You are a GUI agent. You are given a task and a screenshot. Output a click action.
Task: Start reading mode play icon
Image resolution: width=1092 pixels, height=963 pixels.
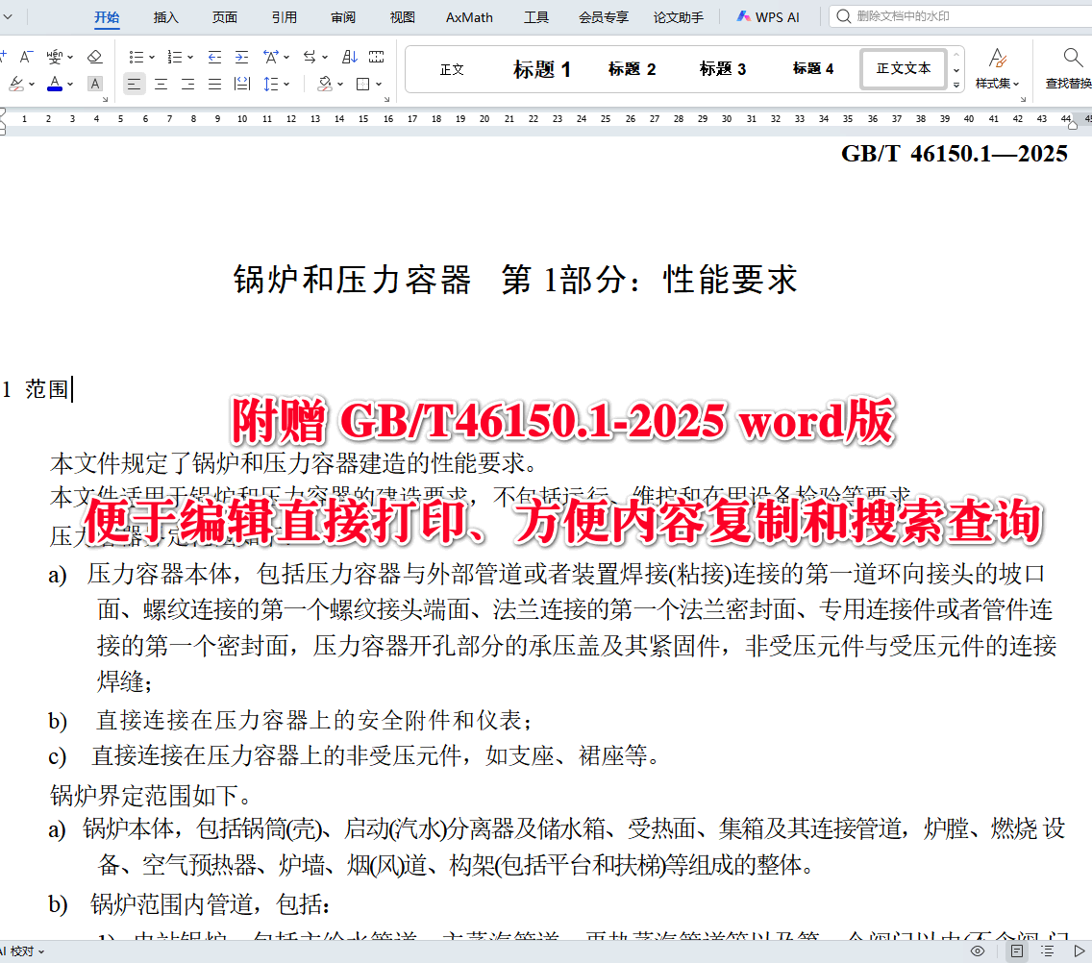coord(1080,951)
